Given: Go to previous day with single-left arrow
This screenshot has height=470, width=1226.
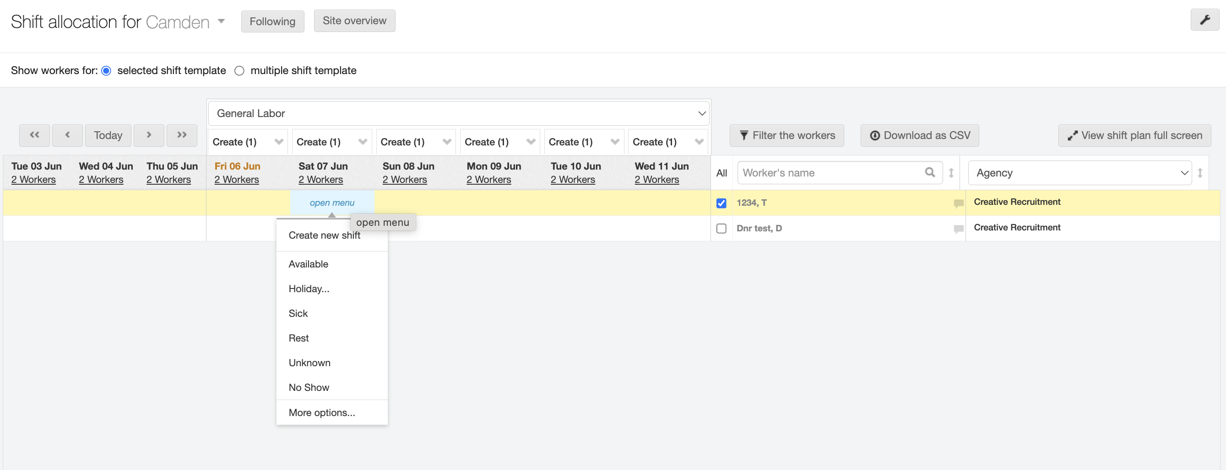Looking at the screenshot, I should click(67, 135).
